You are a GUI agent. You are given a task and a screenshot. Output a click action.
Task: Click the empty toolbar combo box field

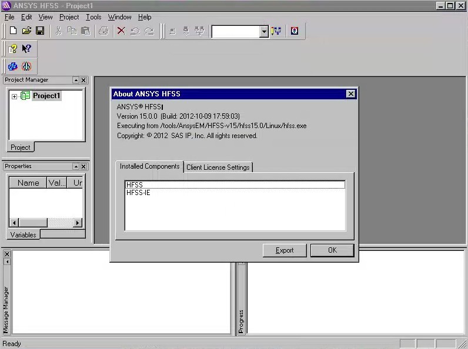pos(236,31)
